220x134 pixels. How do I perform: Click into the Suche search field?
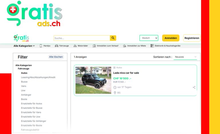click(82, 38)
